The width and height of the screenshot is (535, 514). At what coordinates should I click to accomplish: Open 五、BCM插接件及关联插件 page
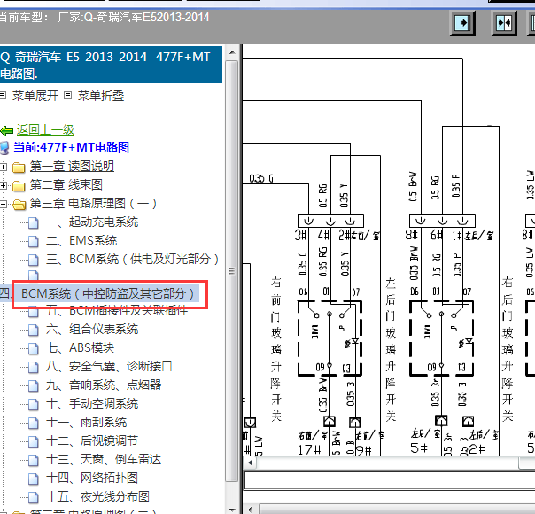point(117,311)
